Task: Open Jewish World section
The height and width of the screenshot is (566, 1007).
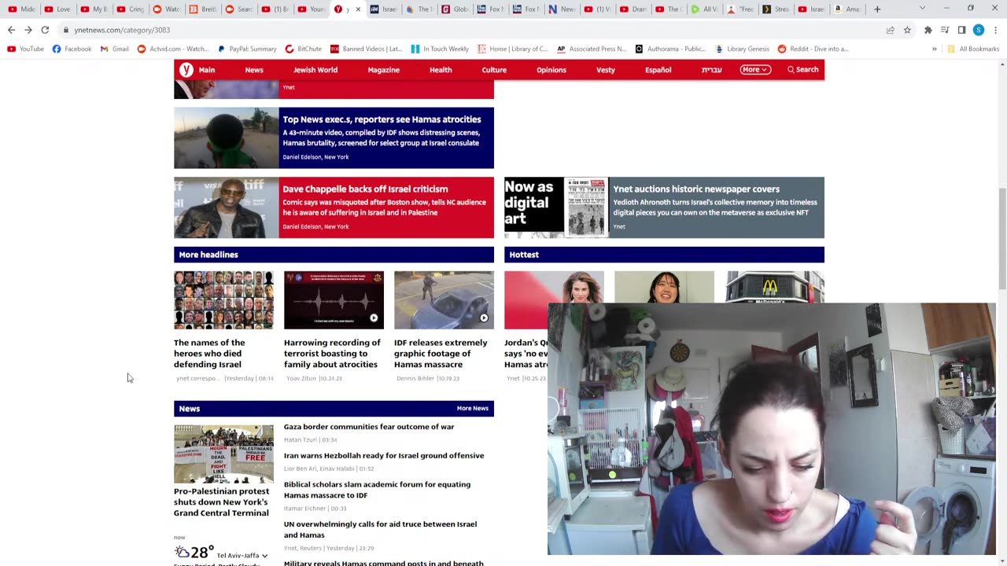Action: coord(315,70)
